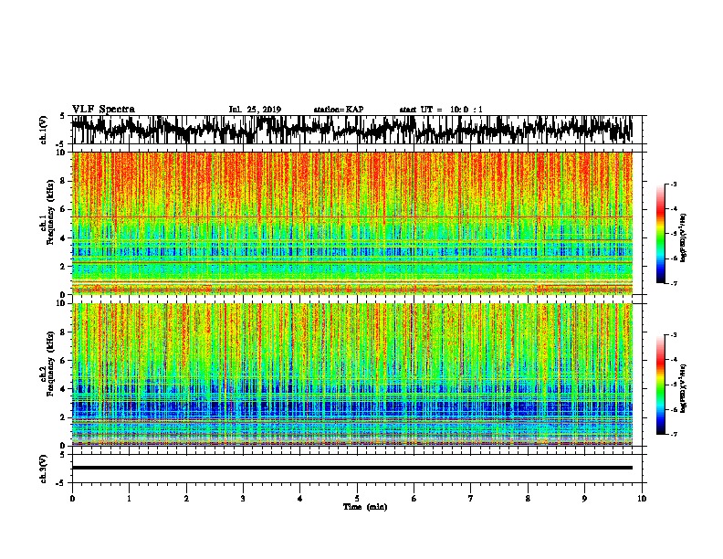The height and width of the screenshot is (559, 723).
Task: Click time axis tick label "10" at the end
Action: (642, 499)
